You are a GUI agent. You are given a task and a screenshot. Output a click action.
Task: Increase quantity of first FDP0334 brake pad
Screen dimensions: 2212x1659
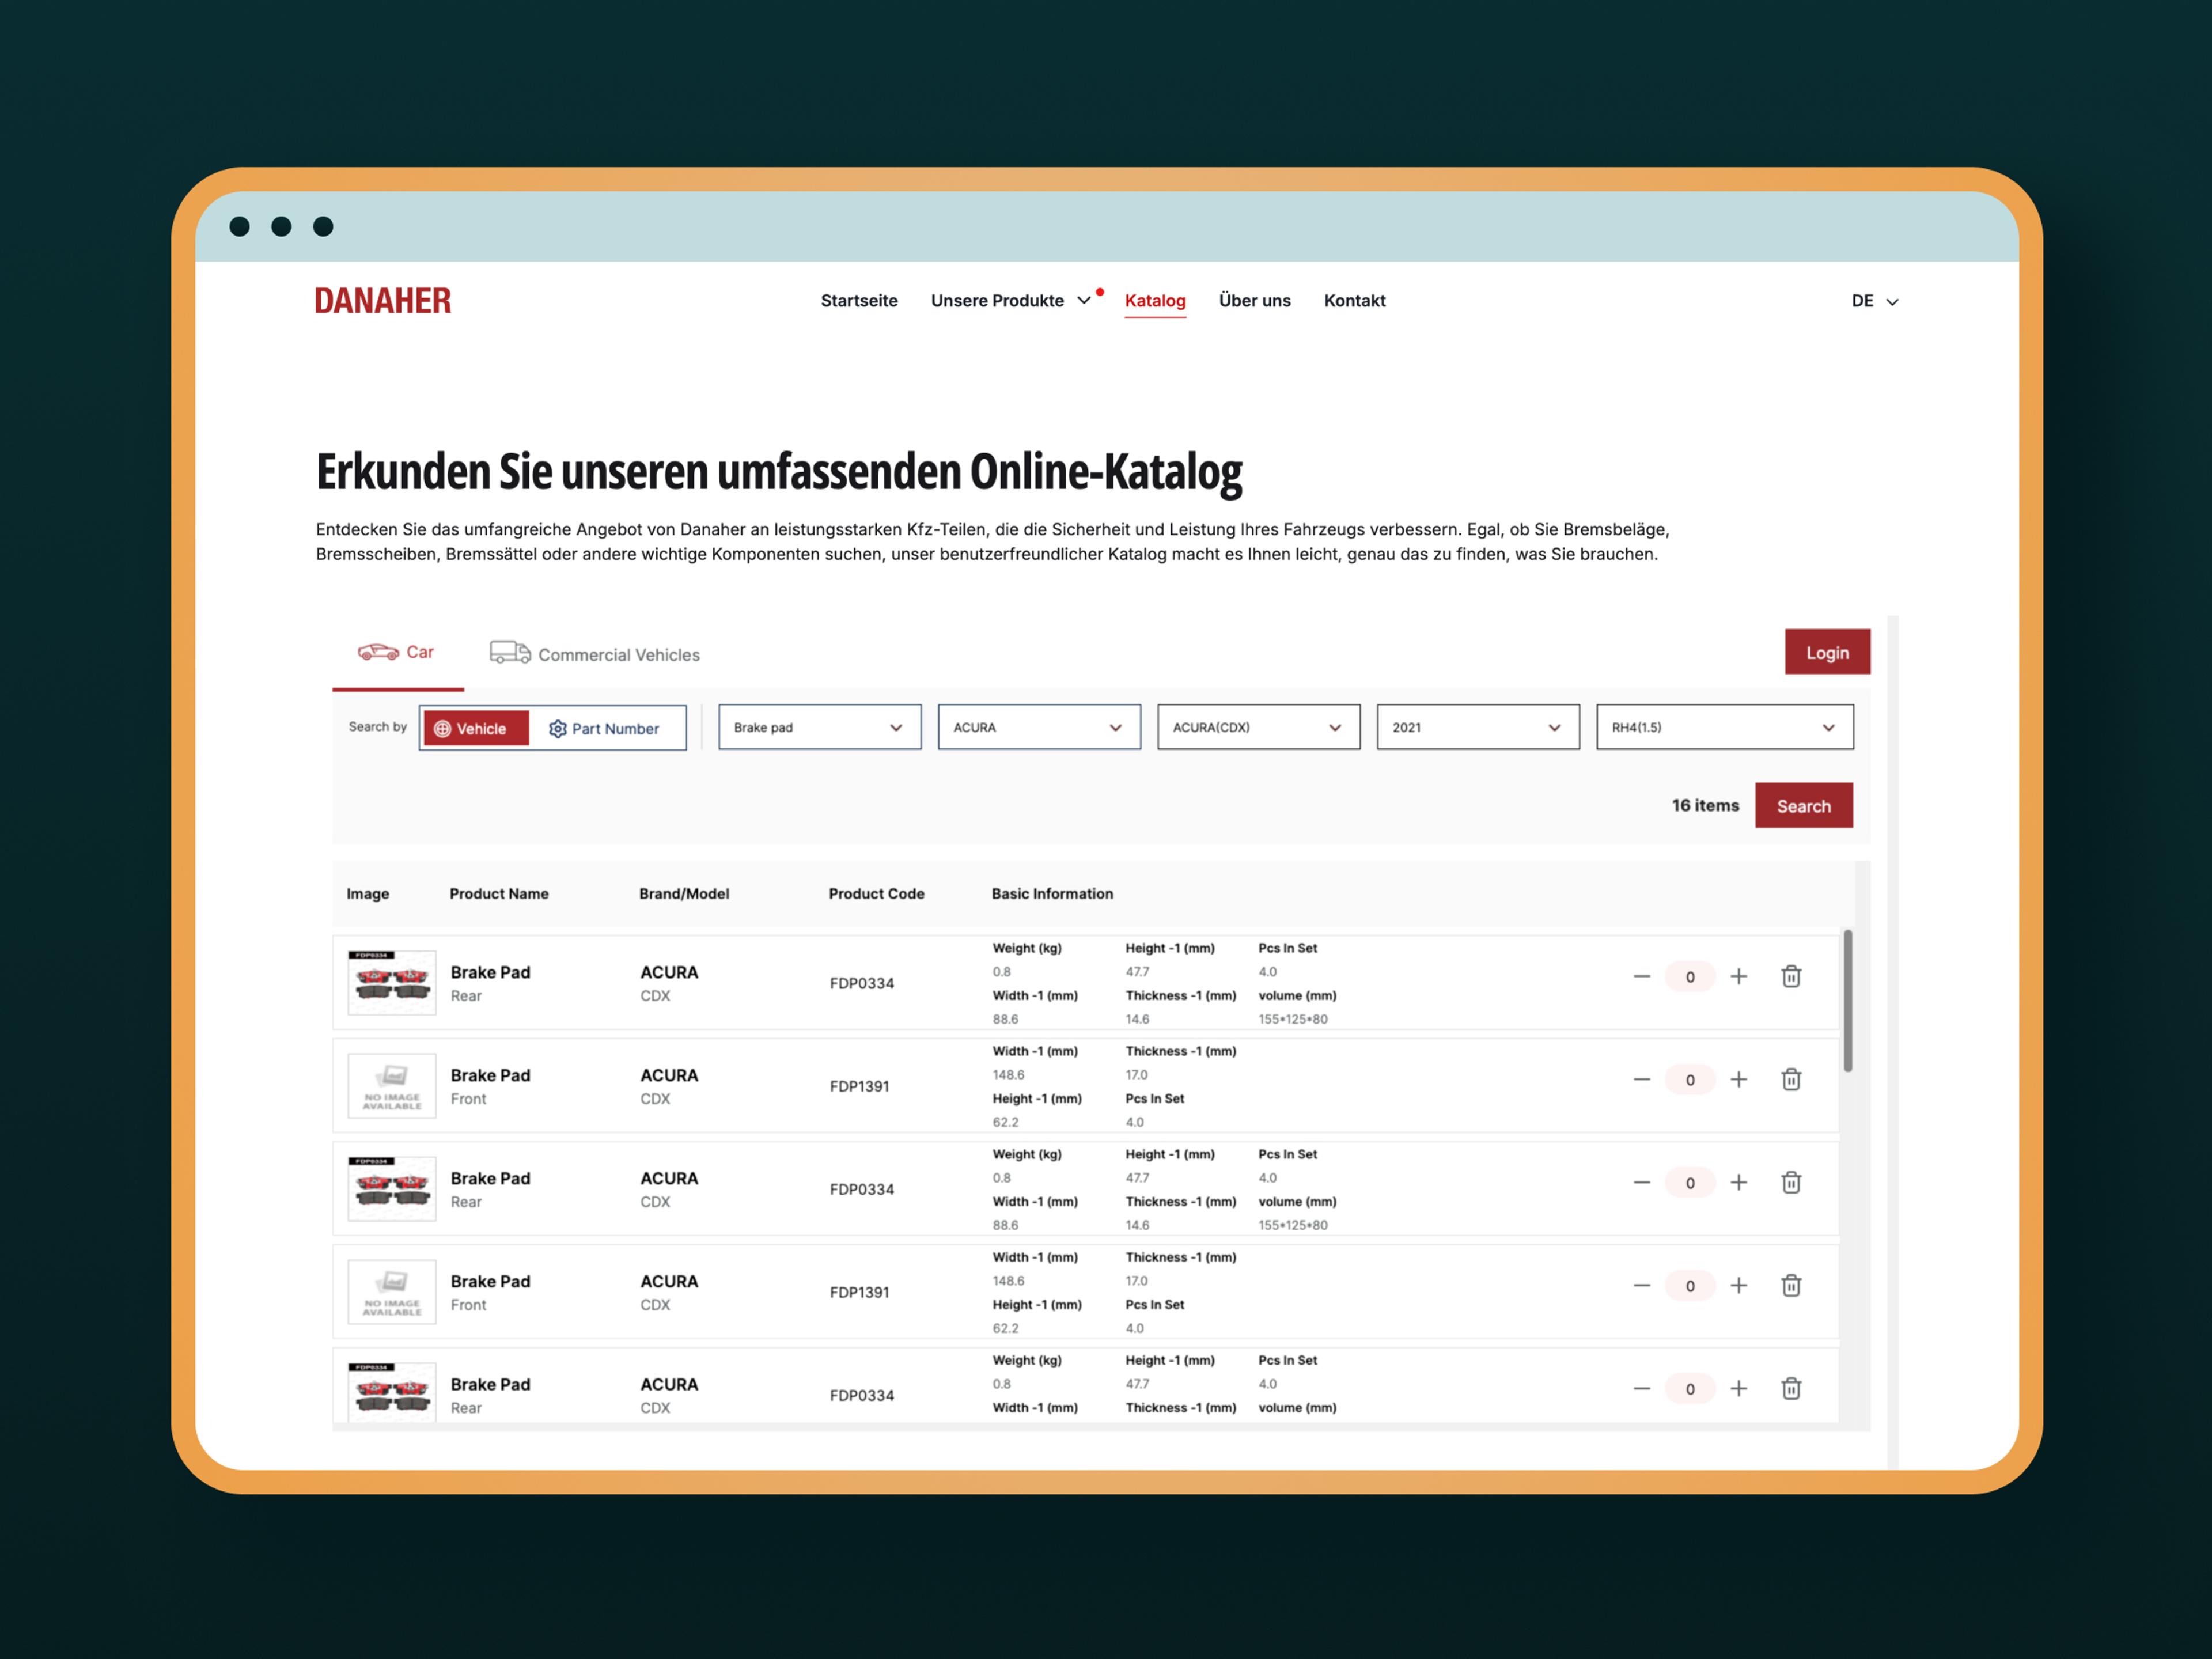1739,976
